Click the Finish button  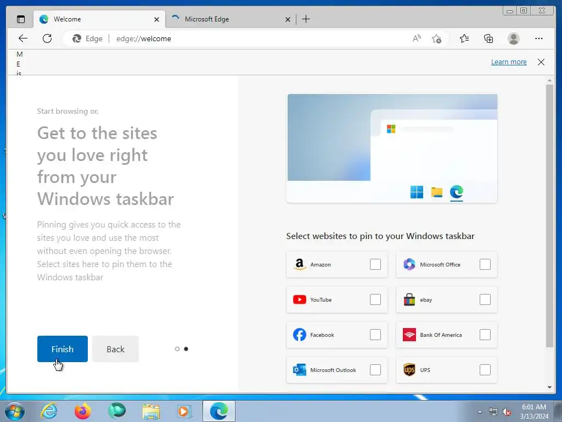pyautogui.click(x=63, y=349)
